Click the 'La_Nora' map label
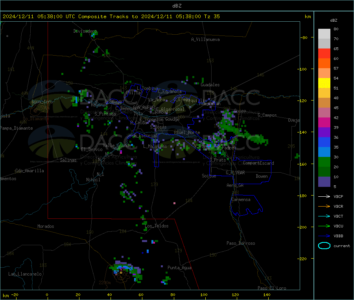The width and height of the screenshot is (354, 300). [157, 100]
